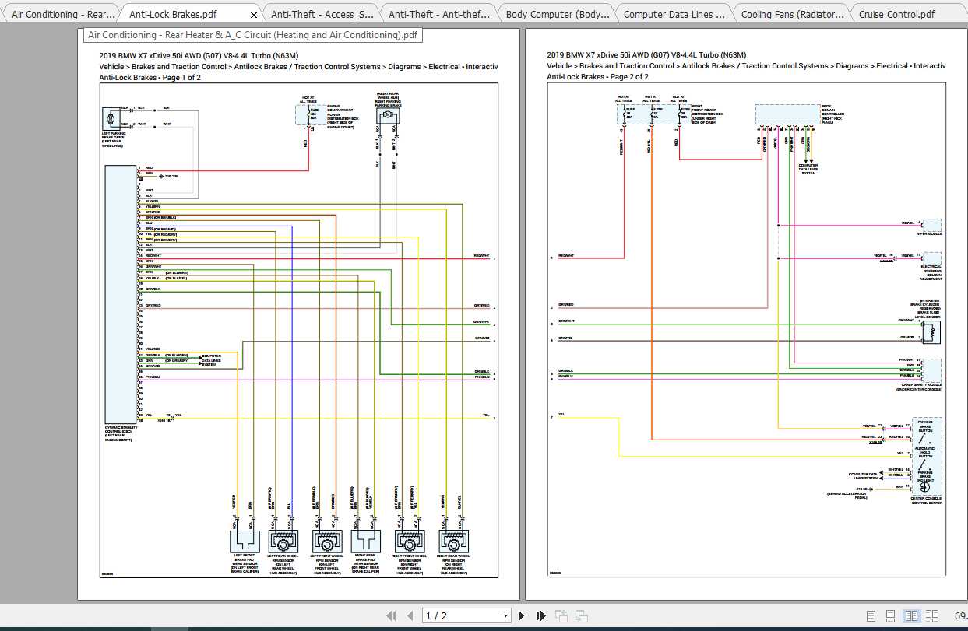This screenshot has height=631, width=968.
Task: Click the Crash Safety Module label
Action: point(919,387)
